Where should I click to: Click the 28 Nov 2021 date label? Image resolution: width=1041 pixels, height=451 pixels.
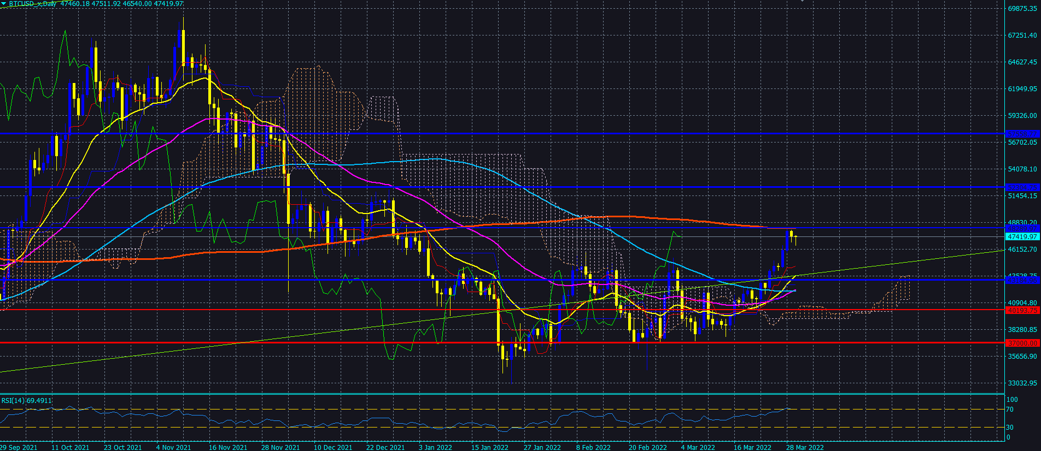click(280, 447)
